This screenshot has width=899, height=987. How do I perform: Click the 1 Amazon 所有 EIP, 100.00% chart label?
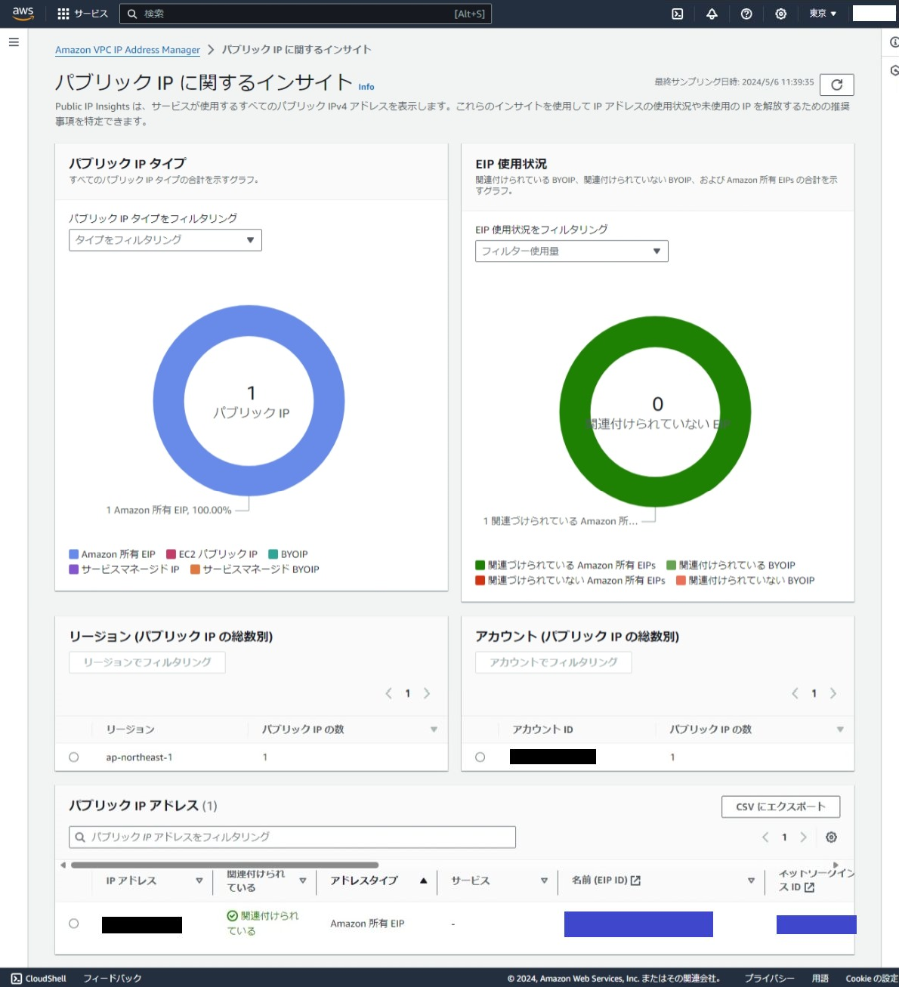click(x=168, y=510)
